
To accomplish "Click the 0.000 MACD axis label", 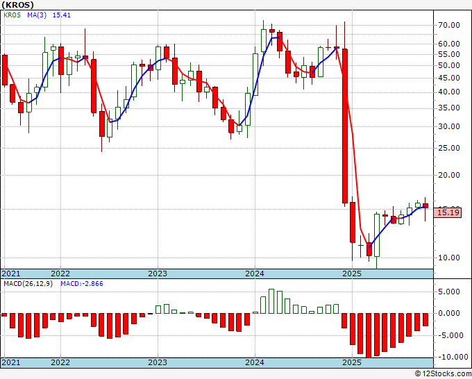I will pyautogui.click(x=449, y=313).
